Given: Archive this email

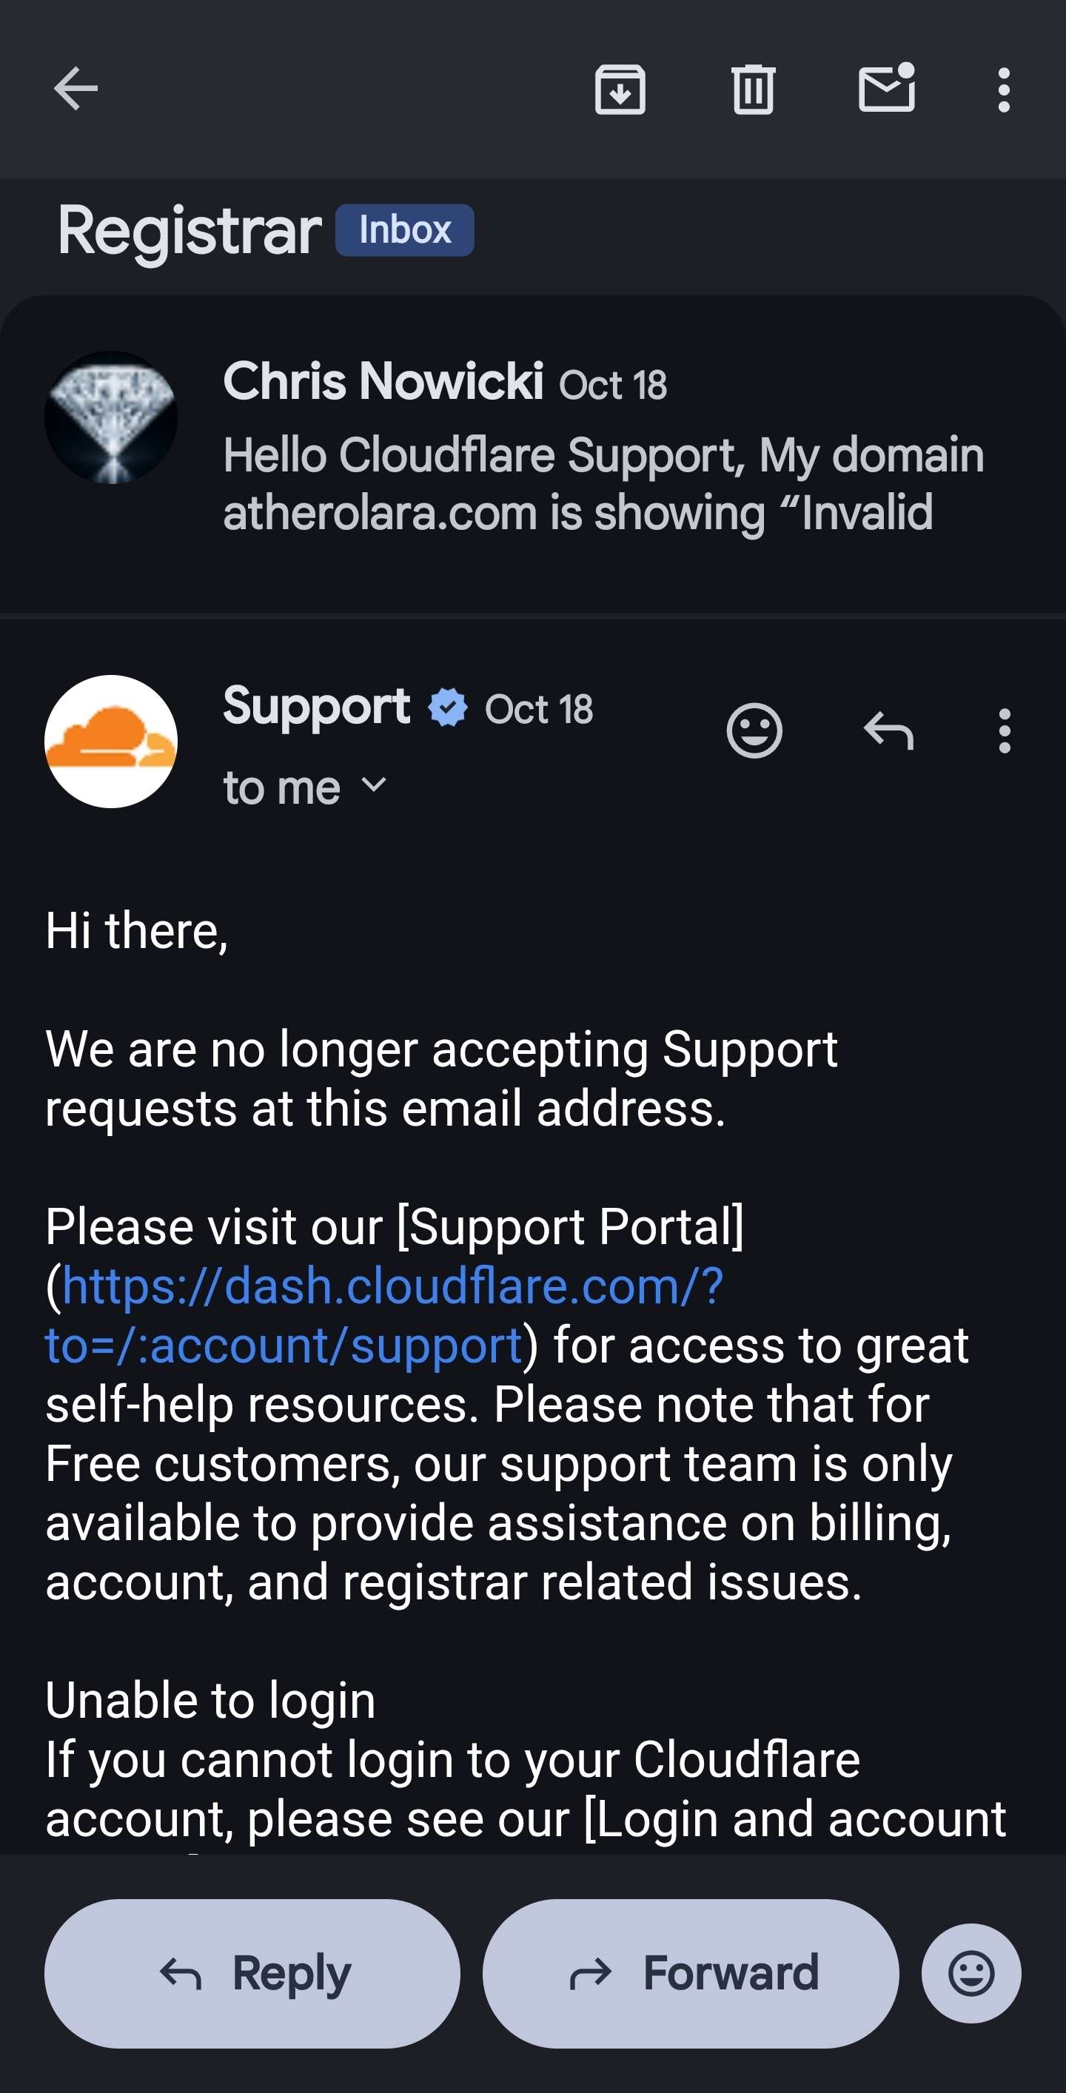Looking at the screenshot, I should [620, 90].
